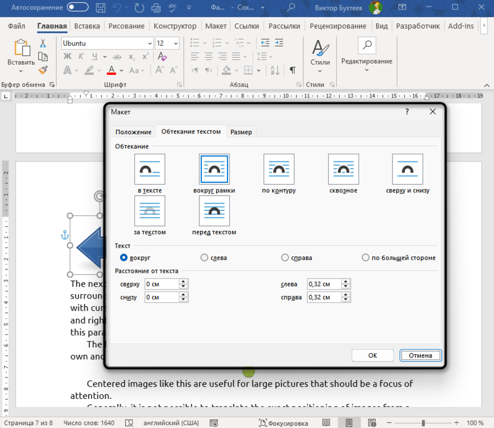Viewport: 494px width, 428px height.
Task: Choose 'за текстом' wrap option icon
Action: click(x=150, y=211)
